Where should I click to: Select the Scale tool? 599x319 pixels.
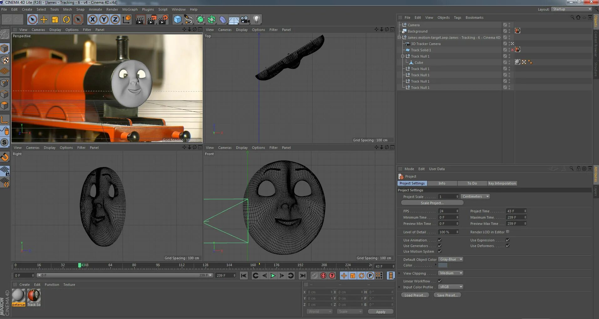[x=55, y=20]
